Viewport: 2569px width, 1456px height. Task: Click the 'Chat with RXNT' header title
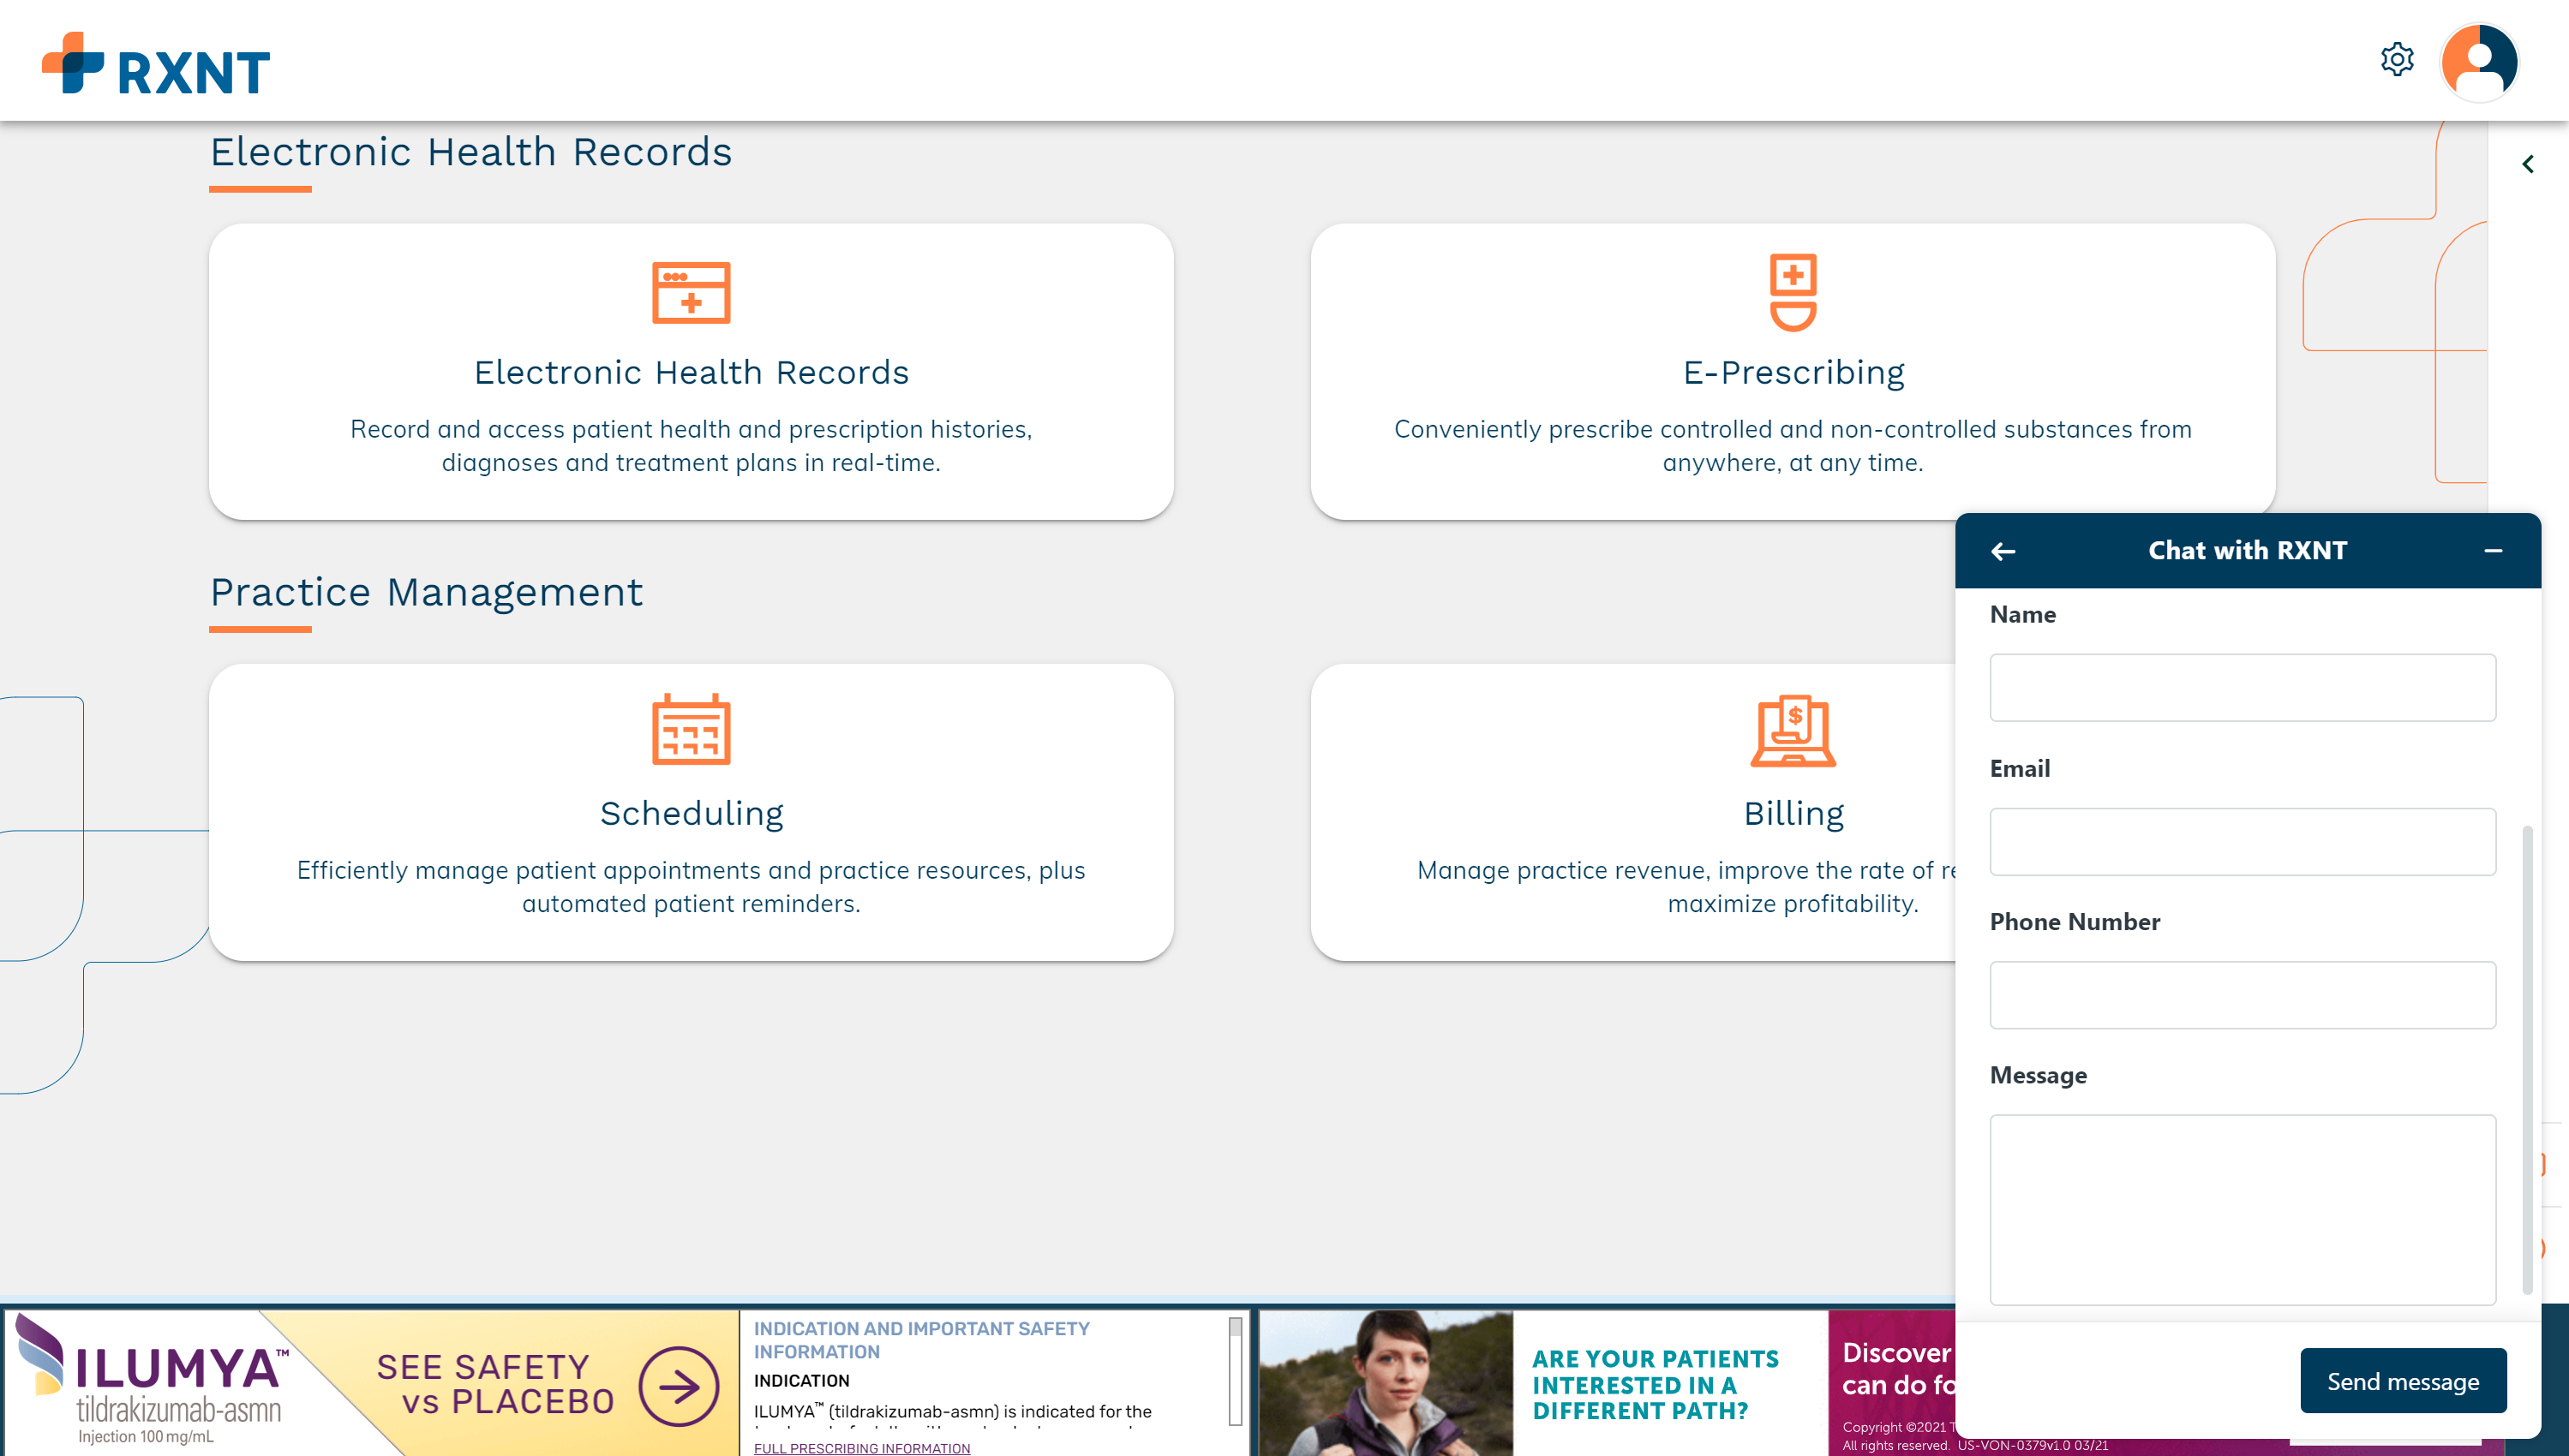(2247, 550)
